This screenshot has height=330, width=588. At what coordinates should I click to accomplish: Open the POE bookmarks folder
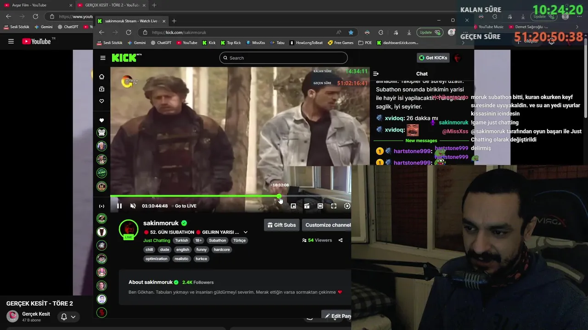tap(365, 43)
